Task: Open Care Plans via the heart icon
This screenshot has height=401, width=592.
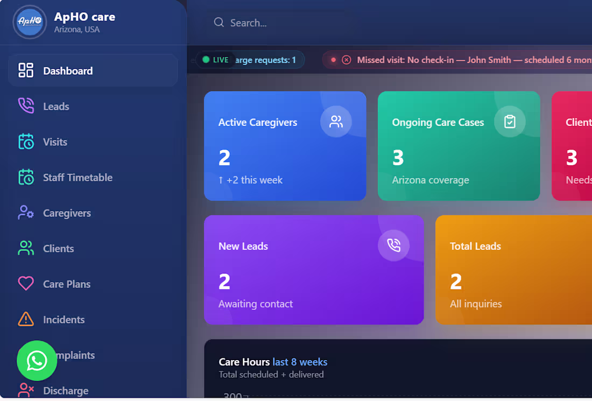Action: [x=25, y=284]
